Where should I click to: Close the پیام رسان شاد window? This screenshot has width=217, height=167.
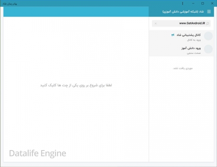[212, 3]
